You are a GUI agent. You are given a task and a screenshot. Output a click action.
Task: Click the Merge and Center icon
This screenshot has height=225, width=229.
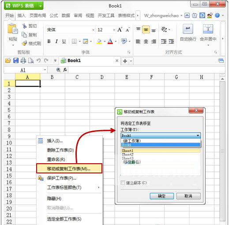[x=208, y=29]
